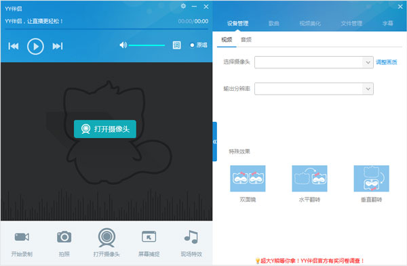Viewport: 407px width, 266px height.
Task: Skip to the next track
Action: click(x=58, y=46)
